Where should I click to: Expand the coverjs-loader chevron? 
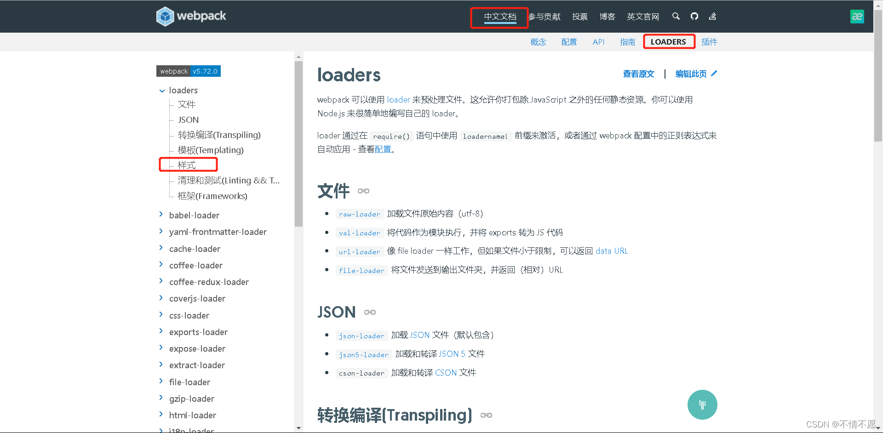click(161, 297)
